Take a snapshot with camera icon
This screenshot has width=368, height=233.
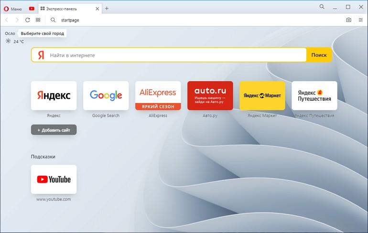[348, 20]
